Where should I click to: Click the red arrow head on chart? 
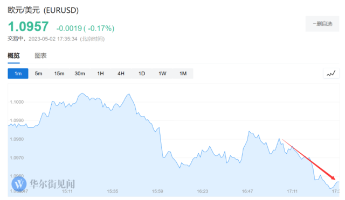point(333,177)
